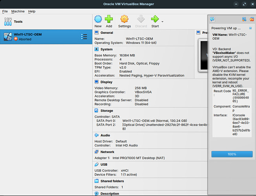
Task: Select the Win11-LTSC-OEM machine entry
Action: pos(46,37)
